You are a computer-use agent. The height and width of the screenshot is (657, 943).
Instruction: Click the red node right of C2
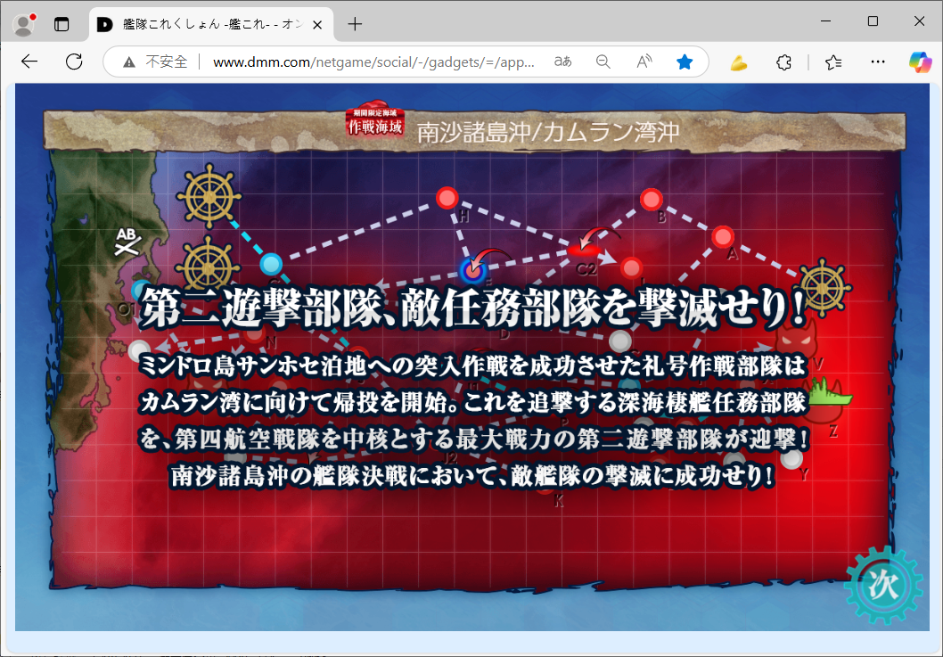pyautogui.click(x=631, y=267)
